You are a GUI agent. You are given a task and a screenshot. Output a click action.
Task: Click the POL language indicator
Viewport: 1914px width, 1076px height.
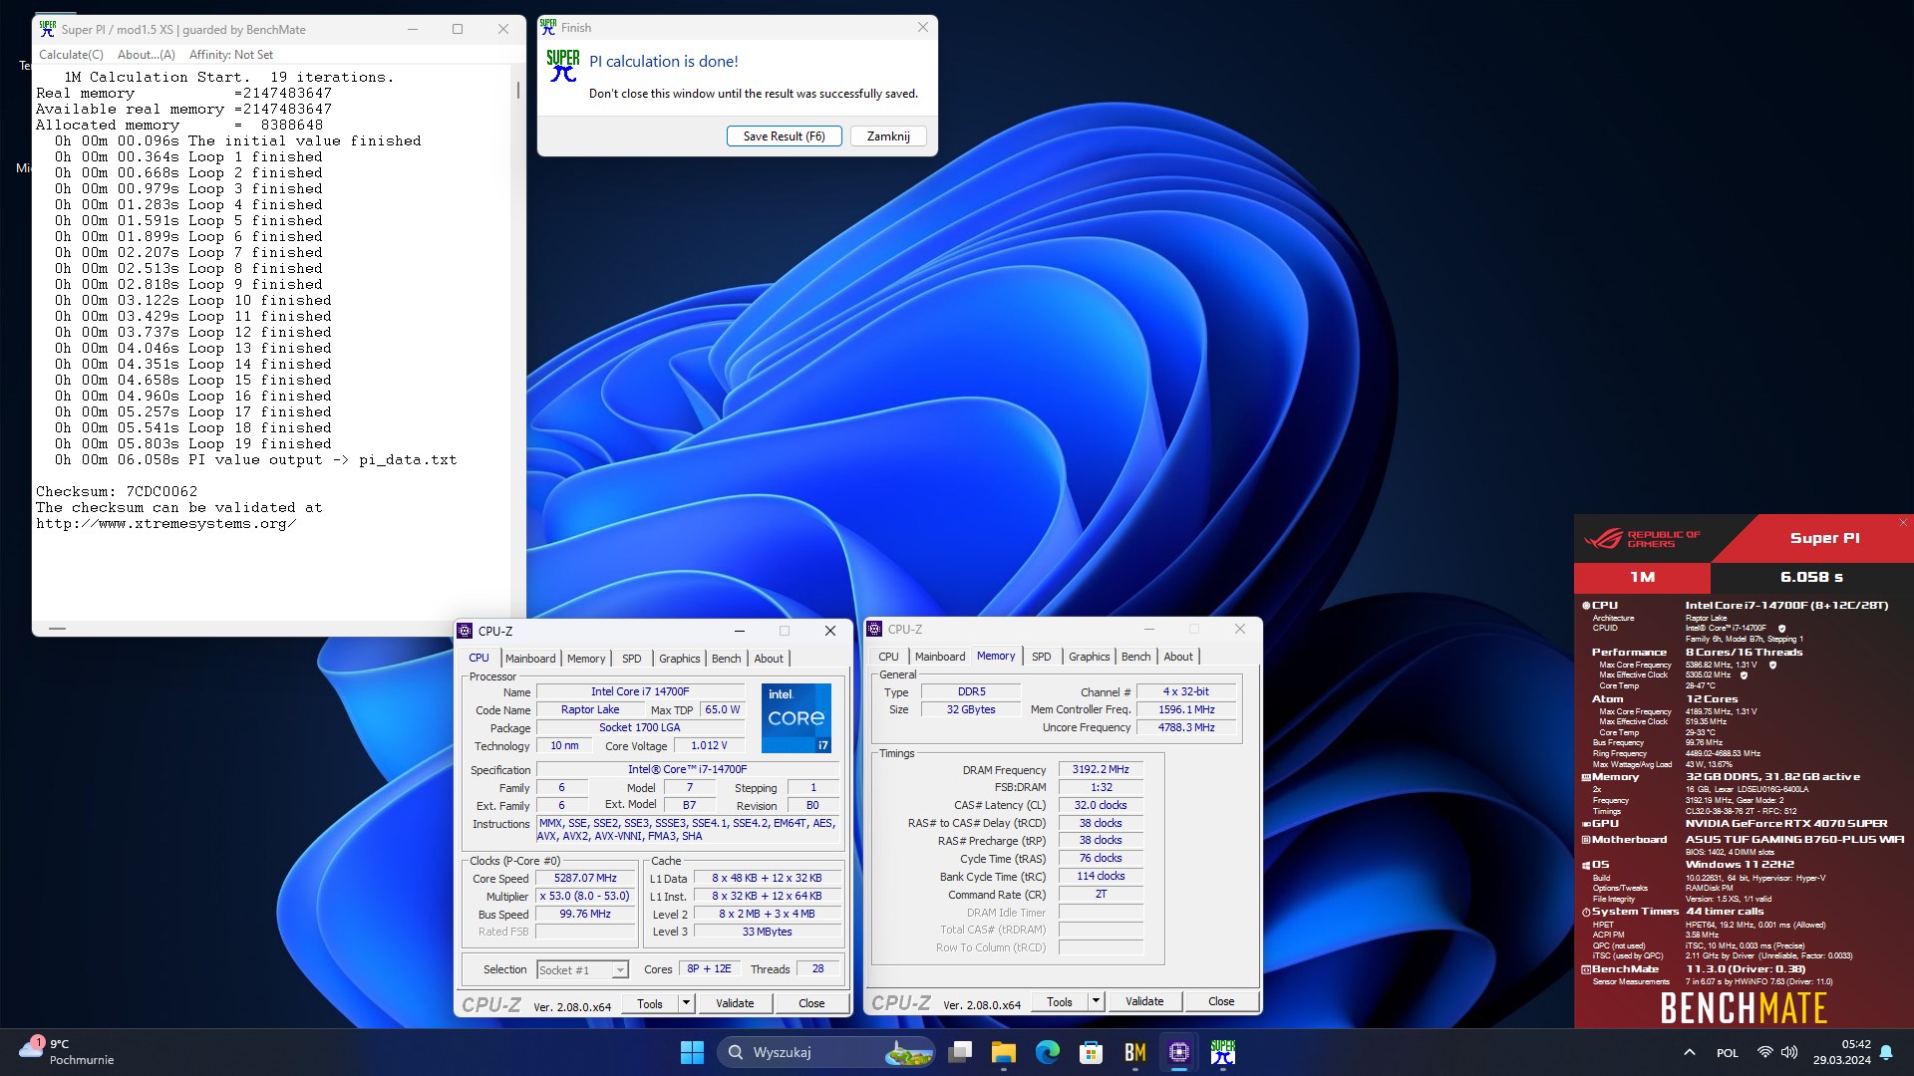[x=1728, y=1053]
